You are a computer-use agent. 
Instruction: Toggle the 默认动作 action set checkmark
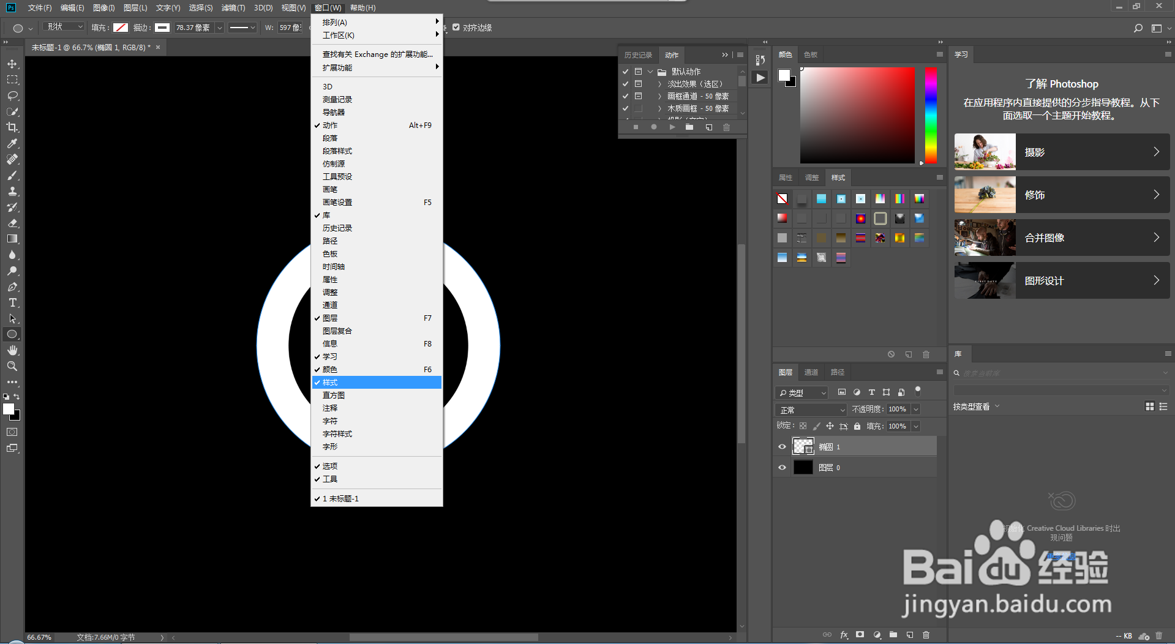625,72
